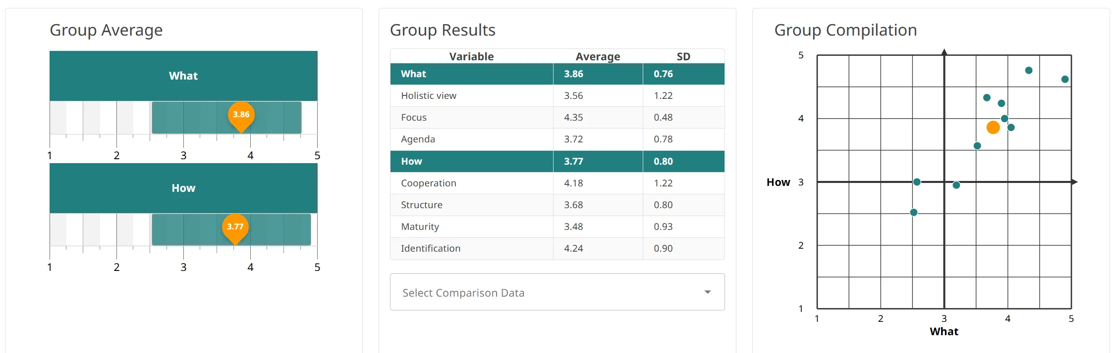This screenshot has width=1116, height=353.
Task: Click the Average column header
Action: click(598, 56)
